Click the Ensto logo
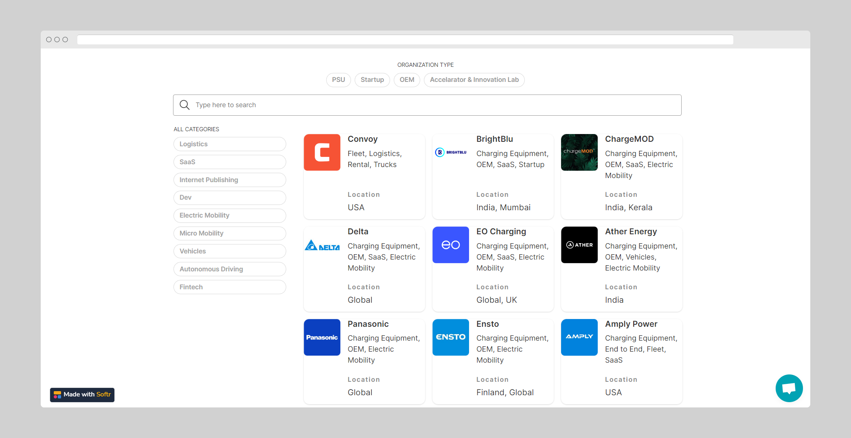The width and height of the screenshot is (851, 438). [x=450, y=337]
